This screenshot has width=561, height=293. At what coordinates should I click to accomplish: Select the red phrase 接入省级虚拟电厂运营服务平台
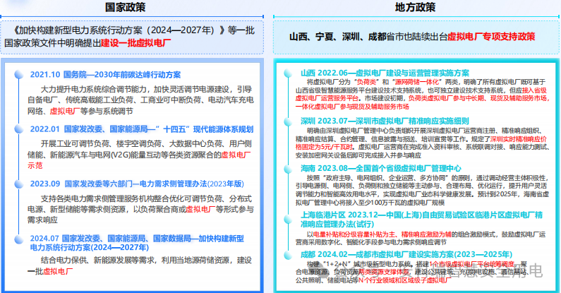(x=421, y=94)
